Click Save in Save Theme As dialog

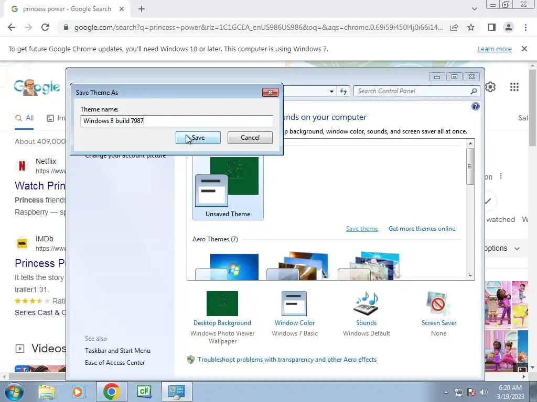(x=198, y=138)
